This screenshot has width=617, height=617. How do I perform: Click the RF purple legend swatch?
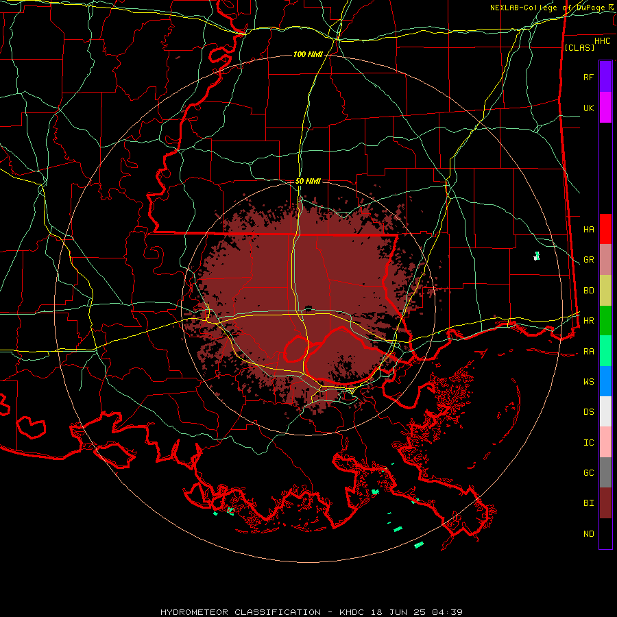[x=605, y=77]
